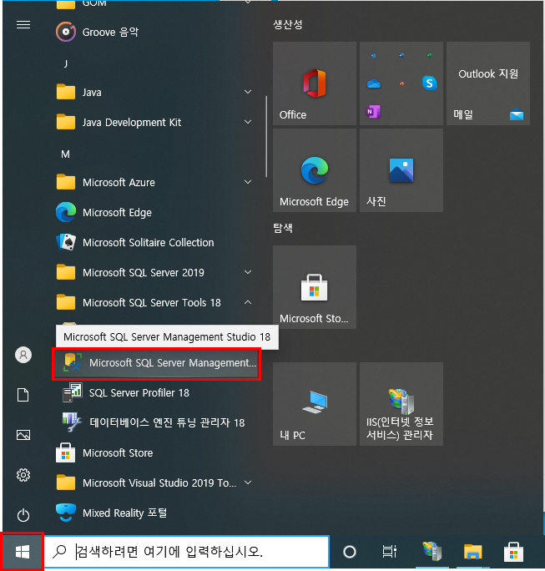Expand Microsoft Visual Studio 2019 chevron

248,483
